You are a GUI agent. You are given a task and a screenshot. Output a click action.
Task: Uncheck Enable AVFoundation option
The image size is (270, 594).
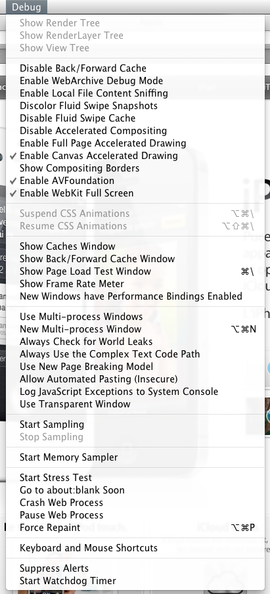[135, 181]
